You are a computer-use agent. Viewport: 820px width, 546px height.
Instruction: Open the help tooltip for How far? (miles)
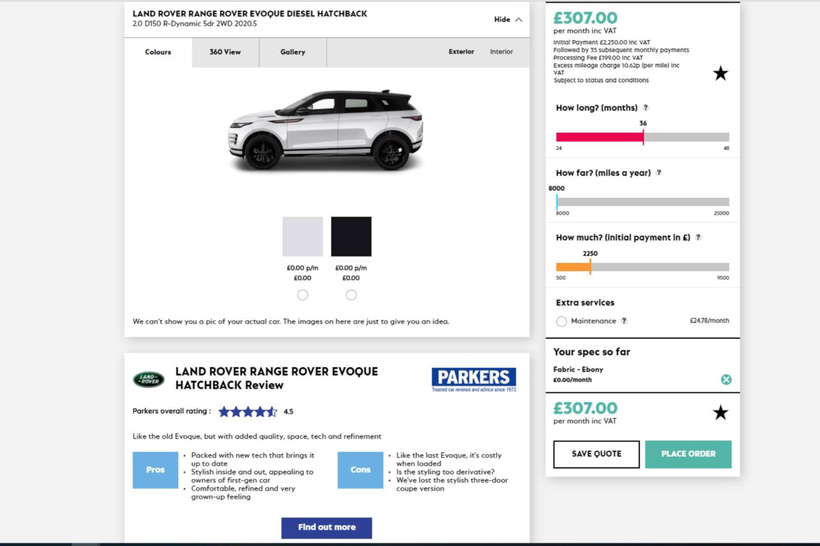pos(659,173)
